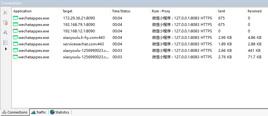This screenshot has width=268, height=116.
Task: Sort by the Received column header
Action: coord(257,11)
